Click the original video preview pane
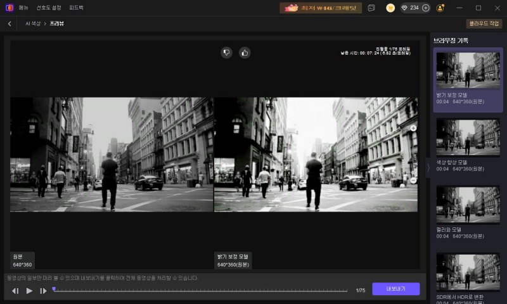This screenshot has height=304, width=507. [112, 155]
